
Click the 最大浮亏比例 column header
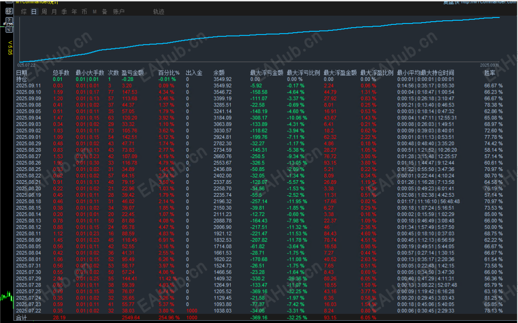click(x=303, y=73)
